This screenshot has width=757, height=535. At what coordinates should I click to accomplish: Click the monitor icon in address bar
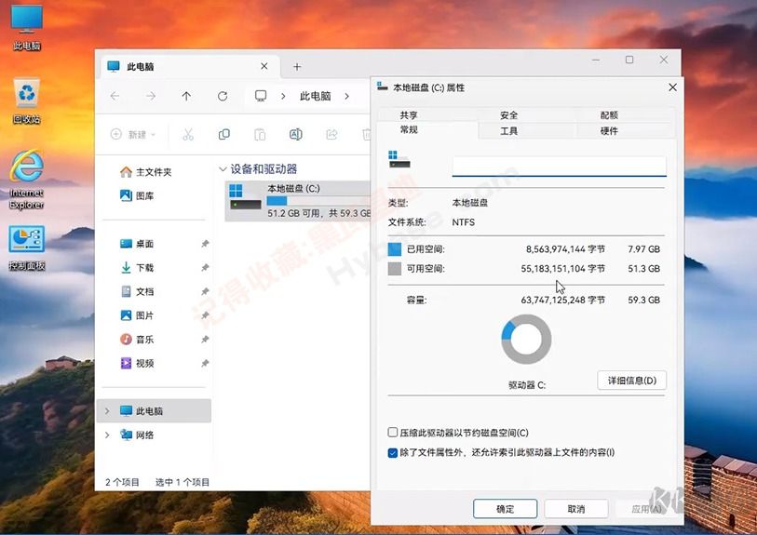pyautogui.click(x=261, y=96)
